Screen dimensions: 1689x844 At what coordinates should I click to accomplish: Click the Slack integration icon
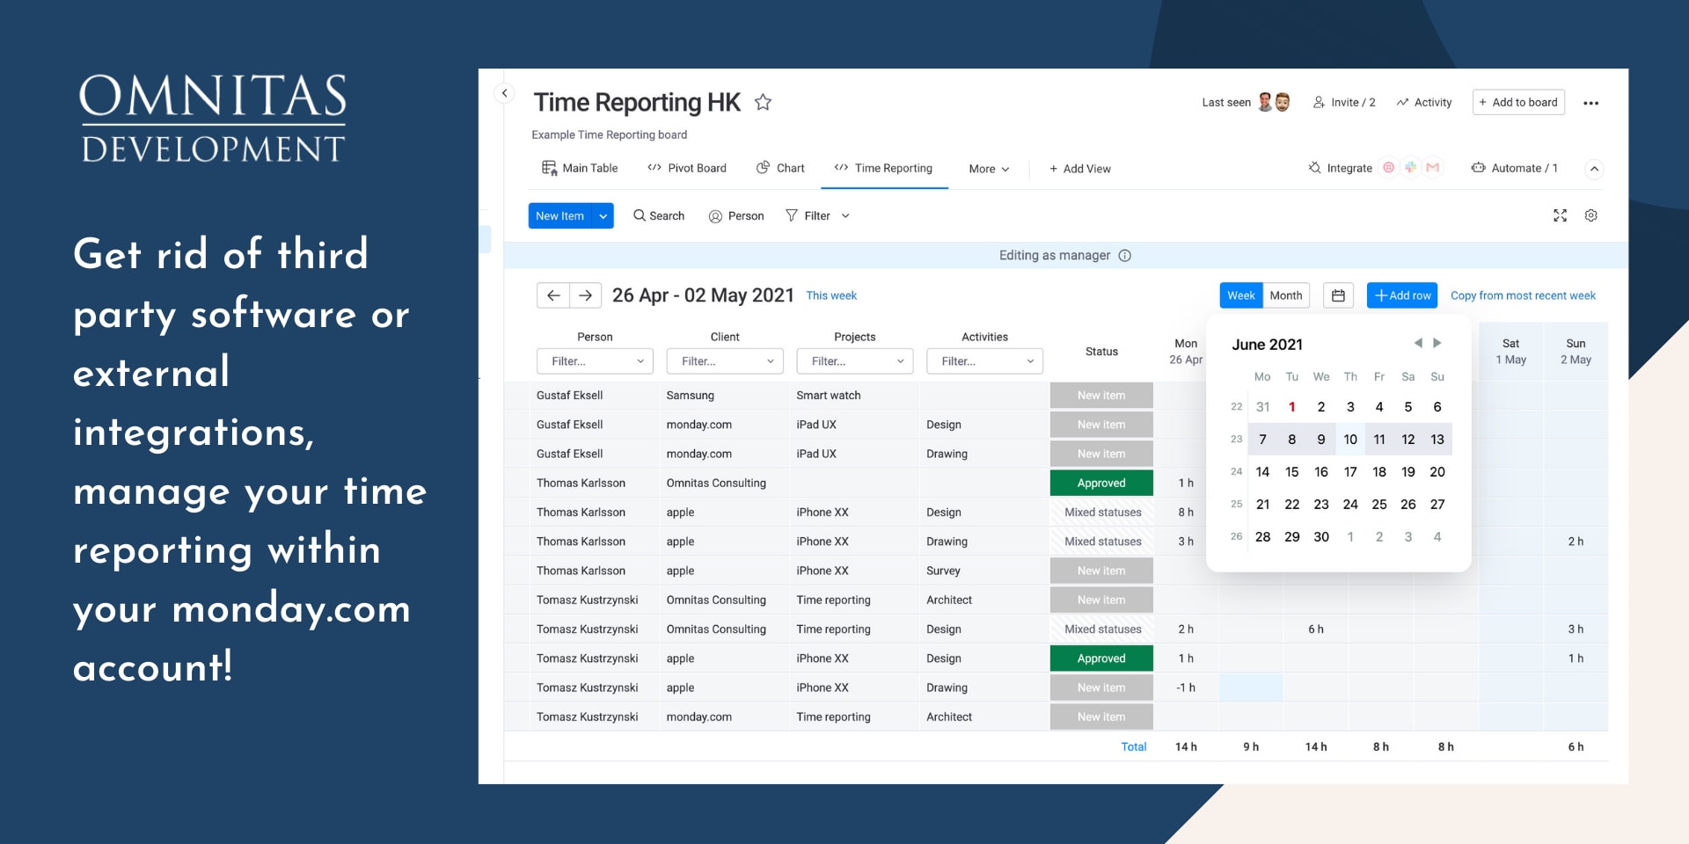pyautogui.click(x=1411, y=167)
